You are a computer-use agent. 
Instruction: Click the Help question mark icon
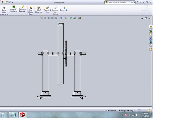point(138,2)
